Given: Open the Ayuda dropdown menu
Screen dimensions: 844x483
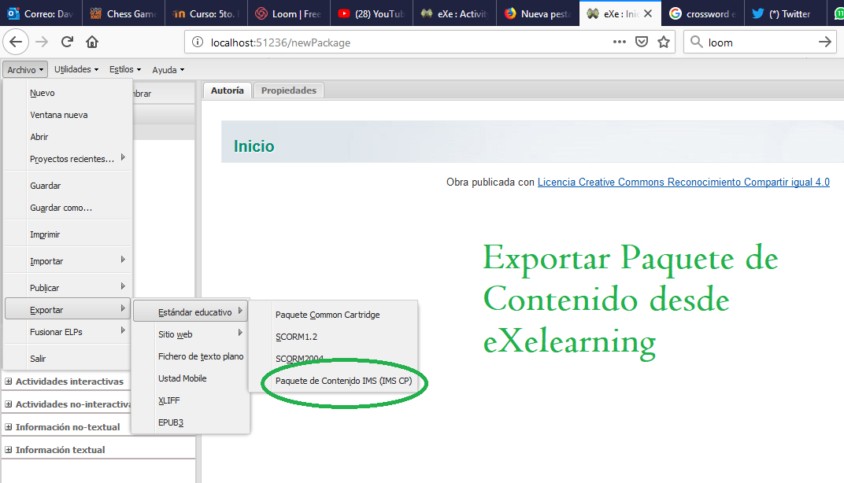Looking at the screenshot, I should pyautogui.click(x=168, y=69).
